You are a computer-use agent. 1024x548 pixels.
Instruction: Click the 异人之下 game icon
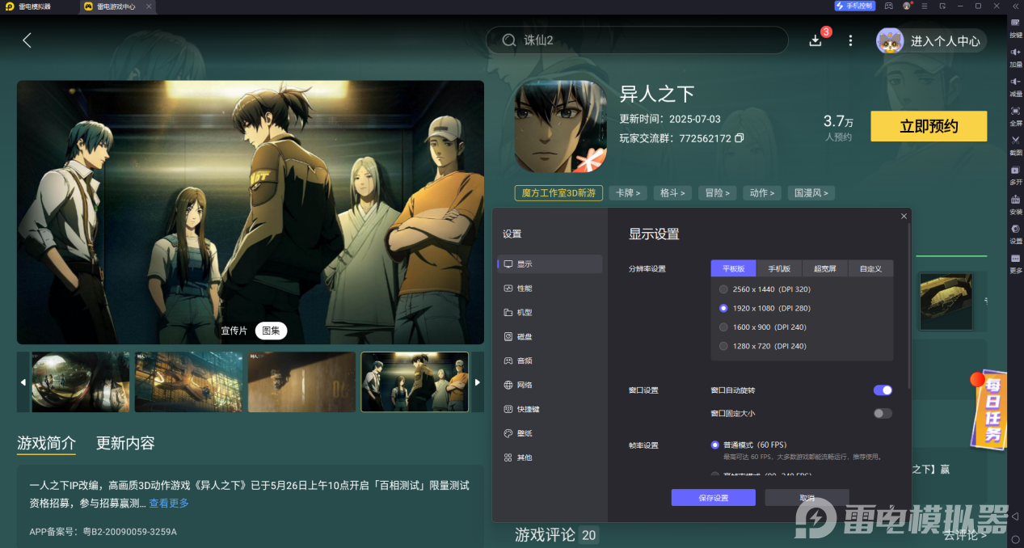[x=561, y=127]
